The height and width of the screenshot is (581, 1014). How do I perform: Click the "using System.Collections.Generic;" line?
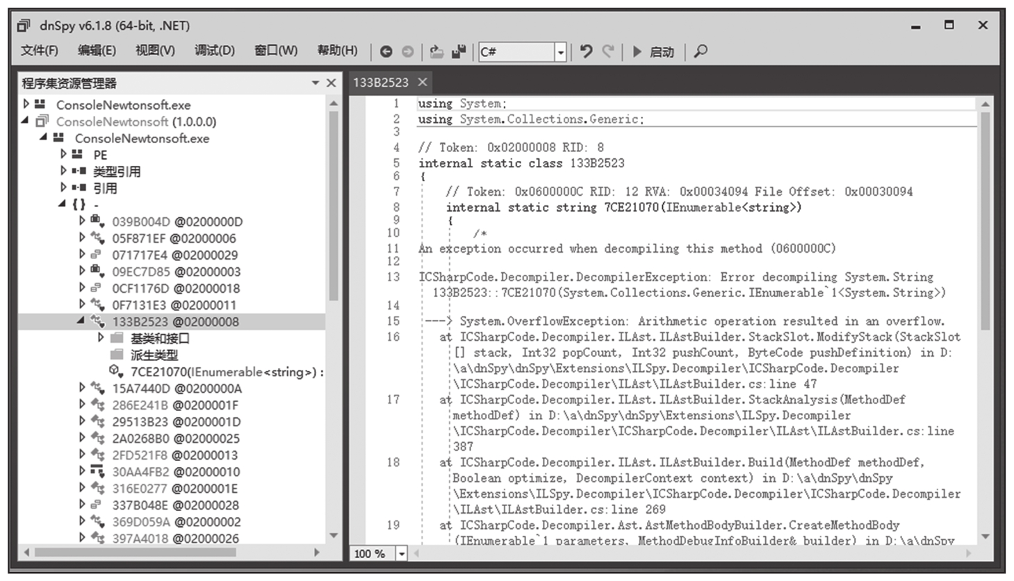pyautogui.click(x=531, y=119)
